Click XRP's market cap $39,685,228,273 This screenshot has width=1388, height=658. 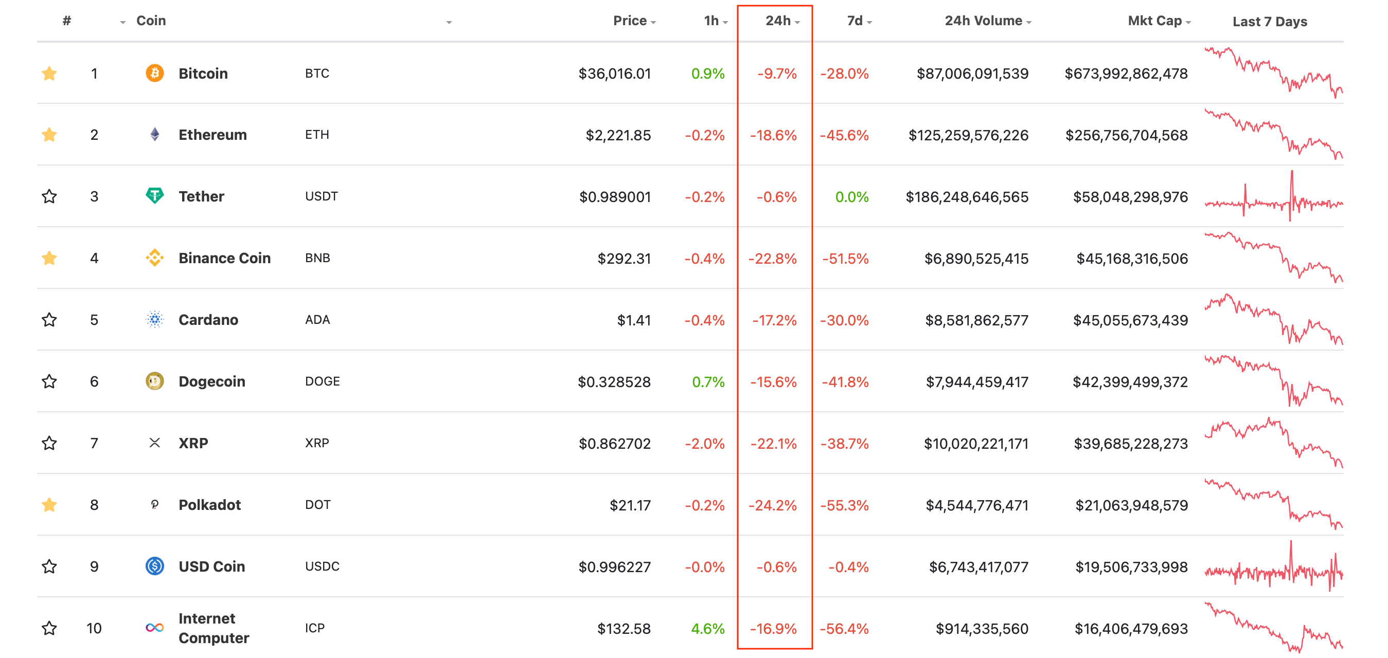click(x=1130, y=444)
